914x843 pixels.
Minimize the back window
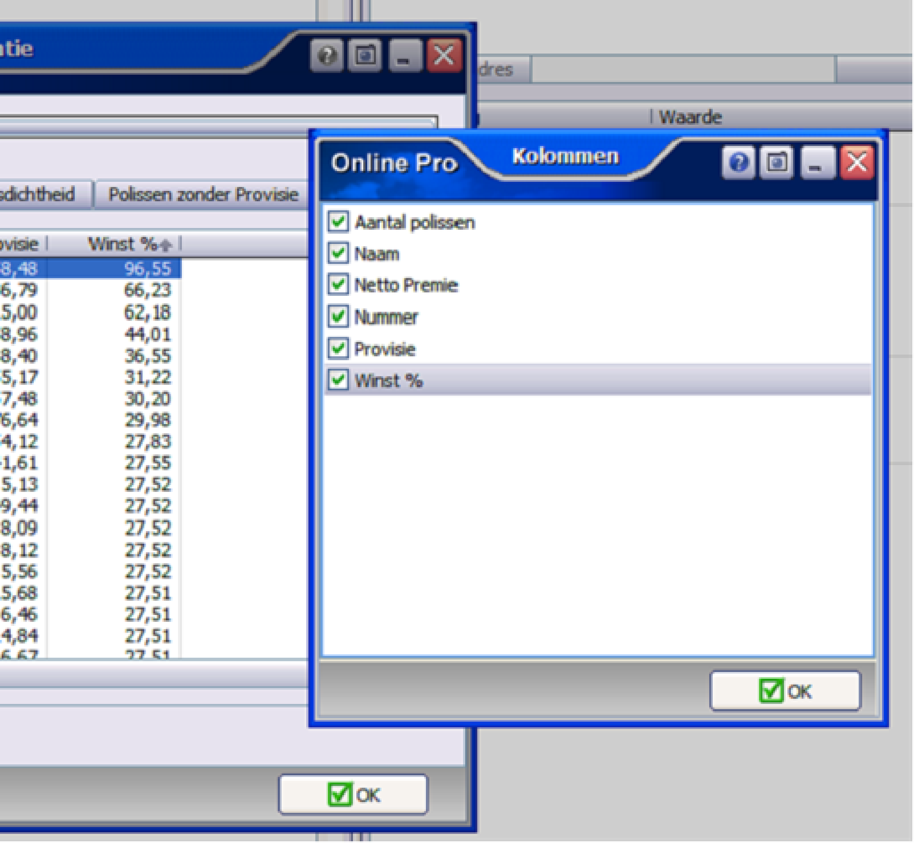(x=405, y=56)
